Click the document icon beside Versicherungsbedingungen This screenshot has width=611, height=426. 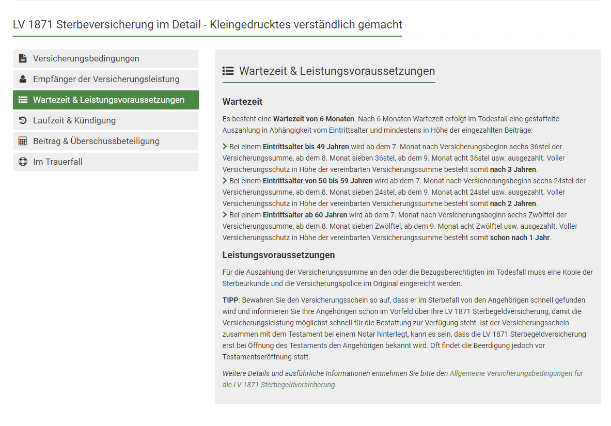(x=23, y=58)
